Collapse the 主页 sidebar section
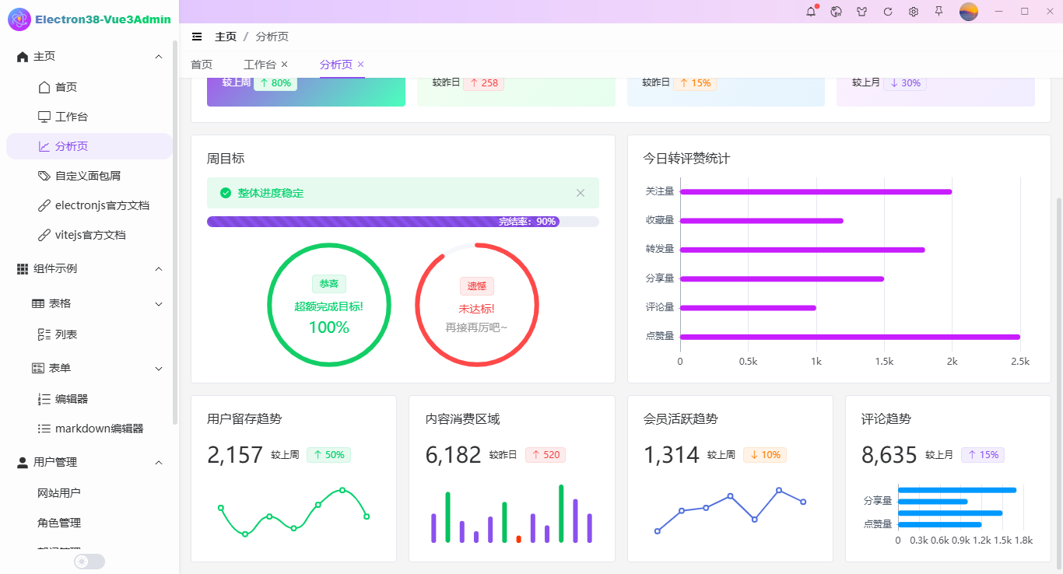Image resolution: width=1063 pixels, height=574 pixels. 159,56
